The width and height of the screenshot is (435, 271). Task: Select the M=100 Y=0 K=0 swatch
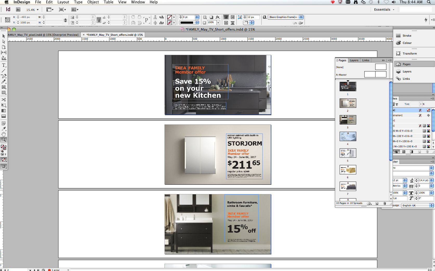(412, 136)
